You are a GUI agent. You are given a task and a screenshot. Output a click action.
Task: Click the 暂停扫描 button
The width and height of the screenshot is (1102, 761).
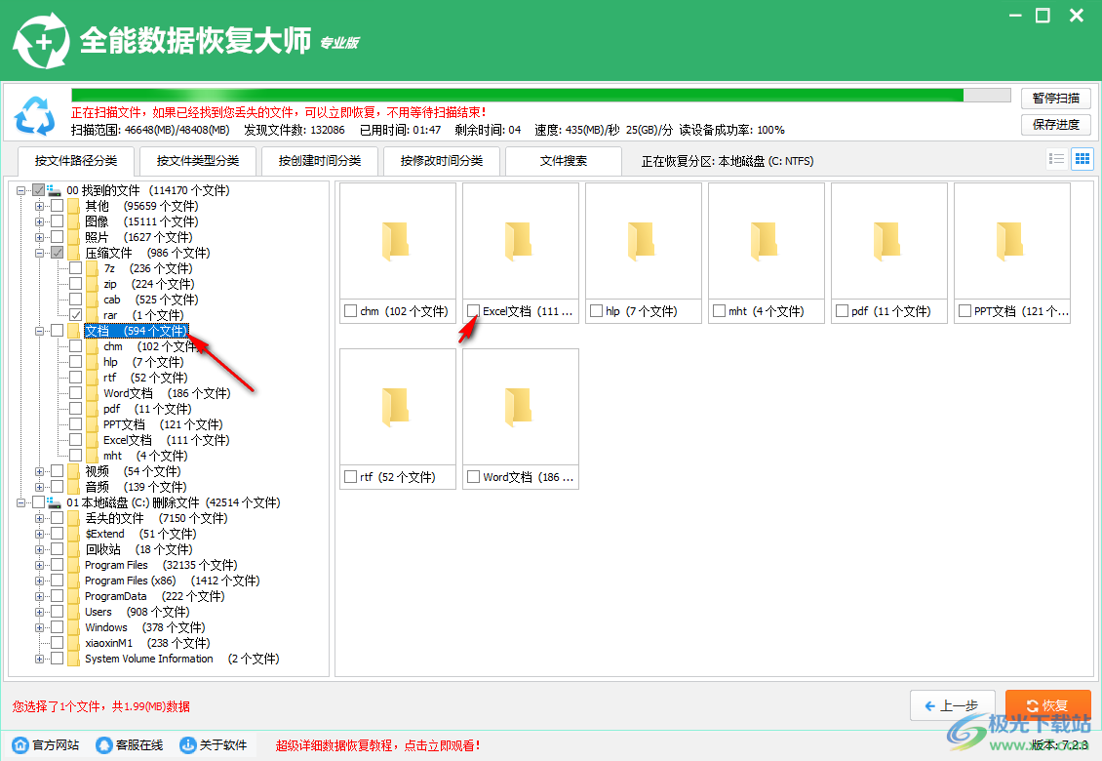coord(1055,98)
